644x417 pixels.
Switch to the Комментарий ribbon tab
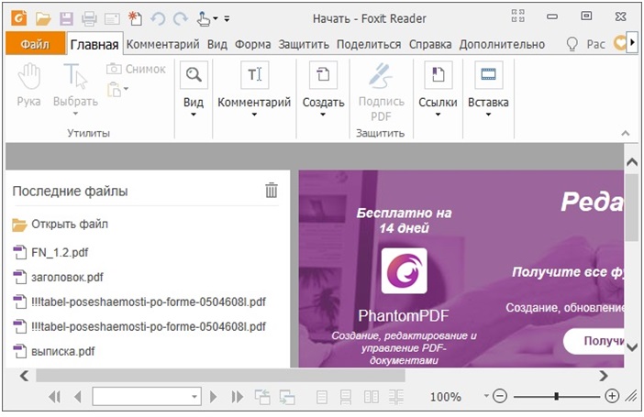[x=162, y=44]
